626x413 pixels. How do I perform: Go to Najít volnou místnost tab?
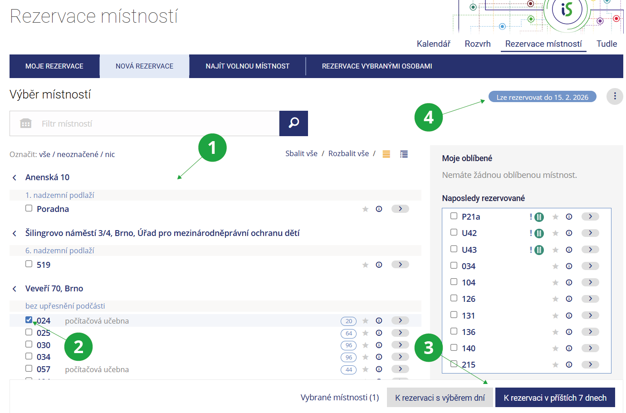pos(247,66)
